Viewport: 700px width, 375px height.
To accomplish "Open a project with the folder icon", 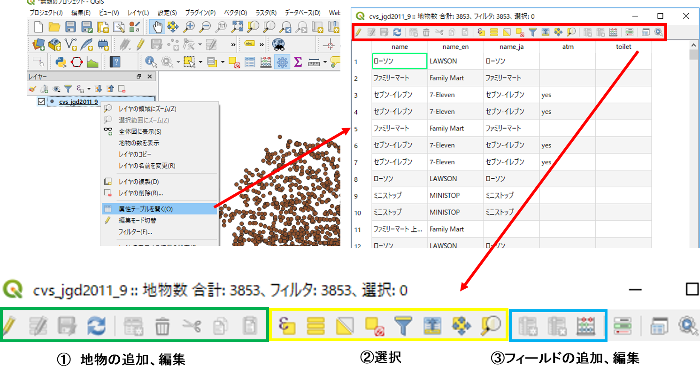I will 54,27.
